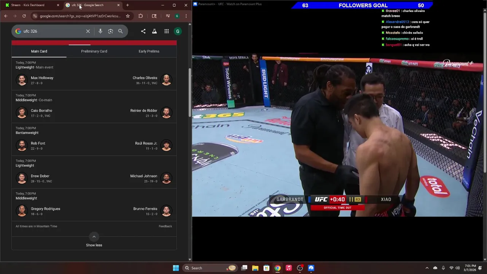Click the taskbar microphone indicator

(x=443, y=268)
